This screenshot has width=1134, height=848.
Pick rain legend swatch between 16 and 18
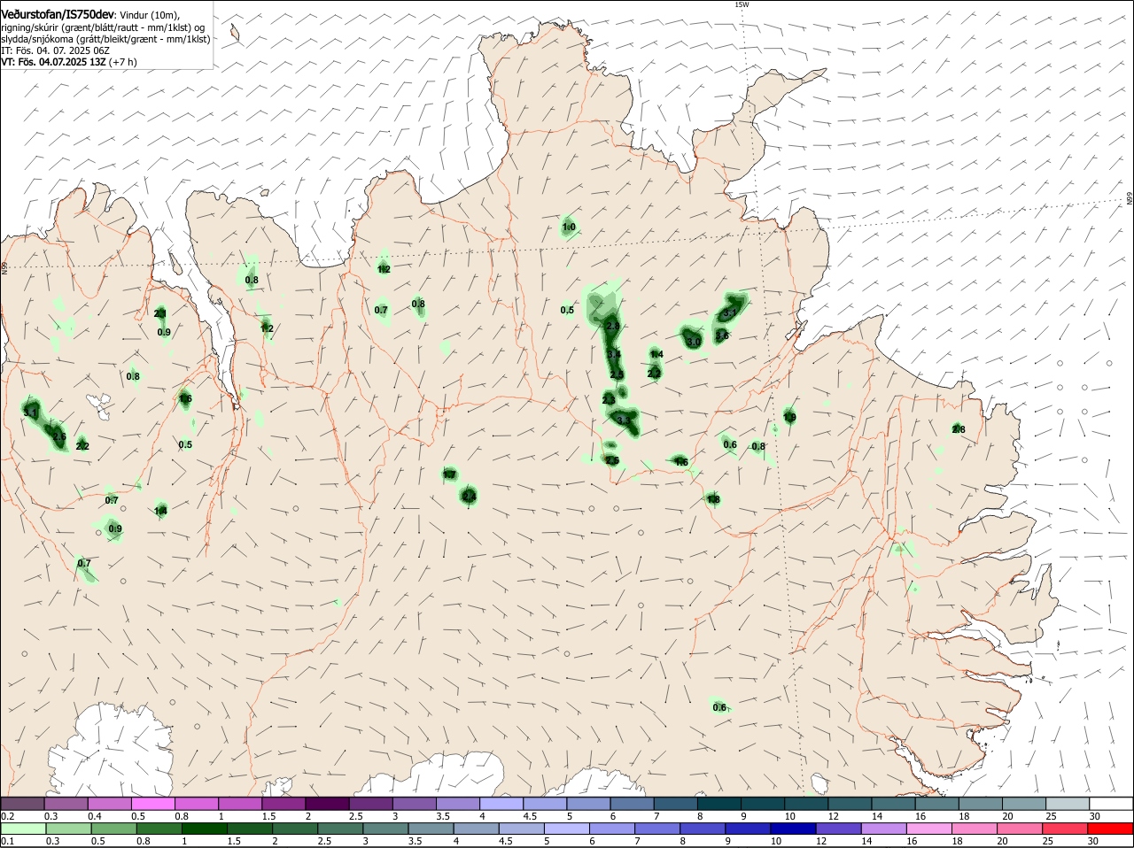click(x=929, y=829)
